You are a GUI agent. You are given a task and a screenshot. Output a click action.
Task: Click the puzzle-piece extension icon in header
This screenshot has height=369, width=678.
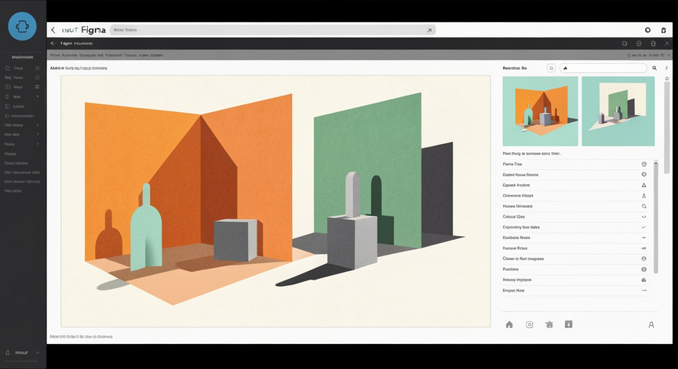coord(664,30)
